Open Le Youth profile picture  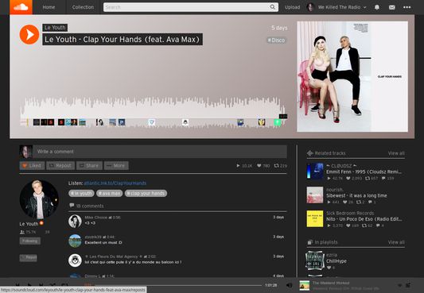39,199
